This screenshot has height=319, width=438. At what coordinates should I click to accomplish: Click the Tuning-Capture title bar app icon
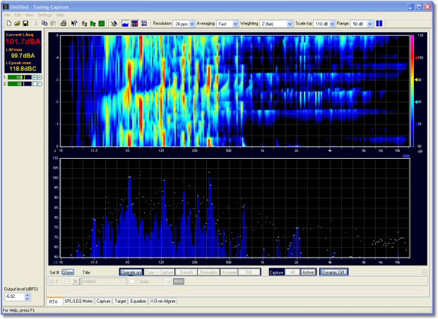6,6
